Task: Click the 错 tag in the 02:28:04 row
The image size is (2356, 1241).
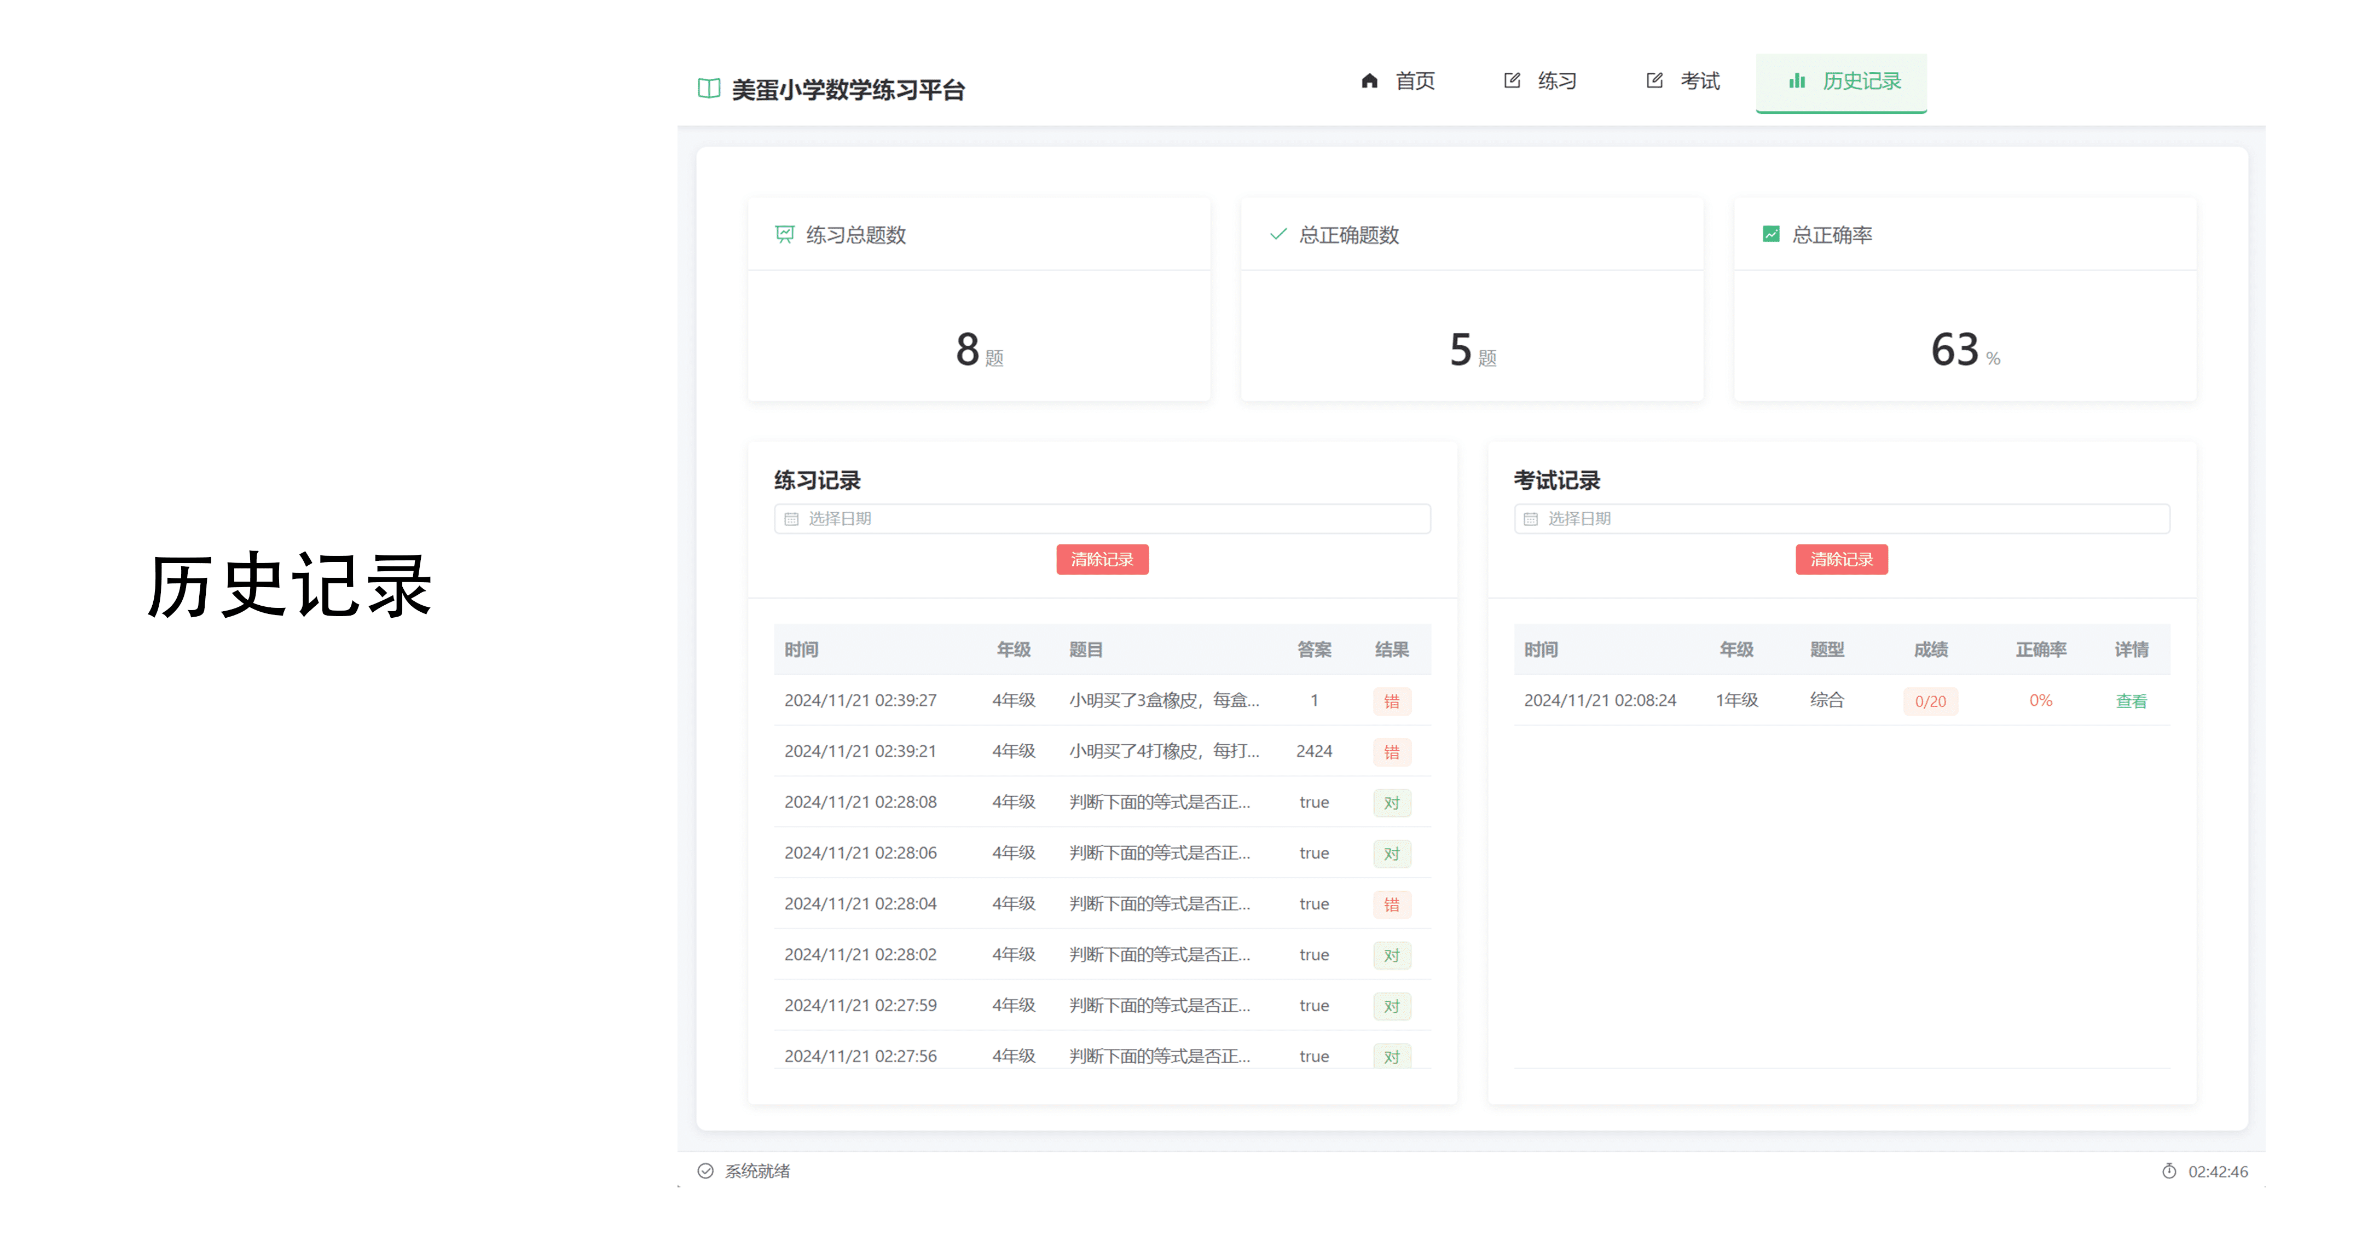Action: tap(1392, 904)
